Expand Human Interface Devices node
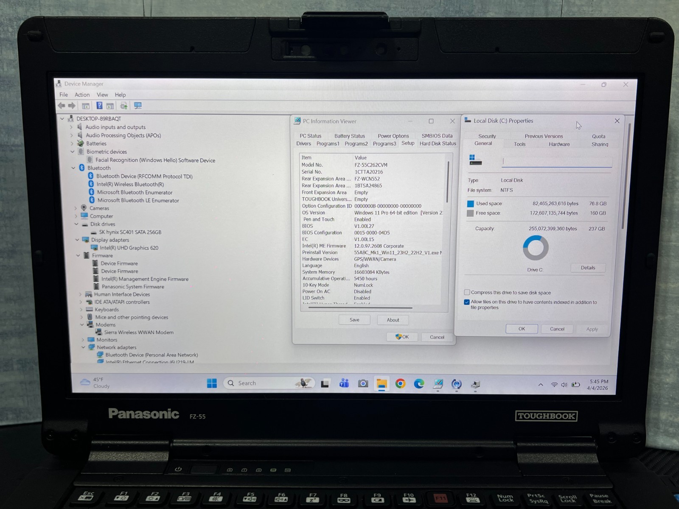Image resolution: width=679 pixels, height=509 pixels. [x=80, y=294]
